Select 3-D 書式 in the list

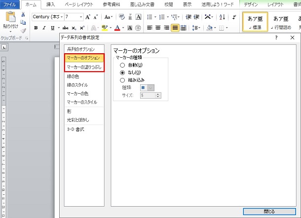point(84,129)
